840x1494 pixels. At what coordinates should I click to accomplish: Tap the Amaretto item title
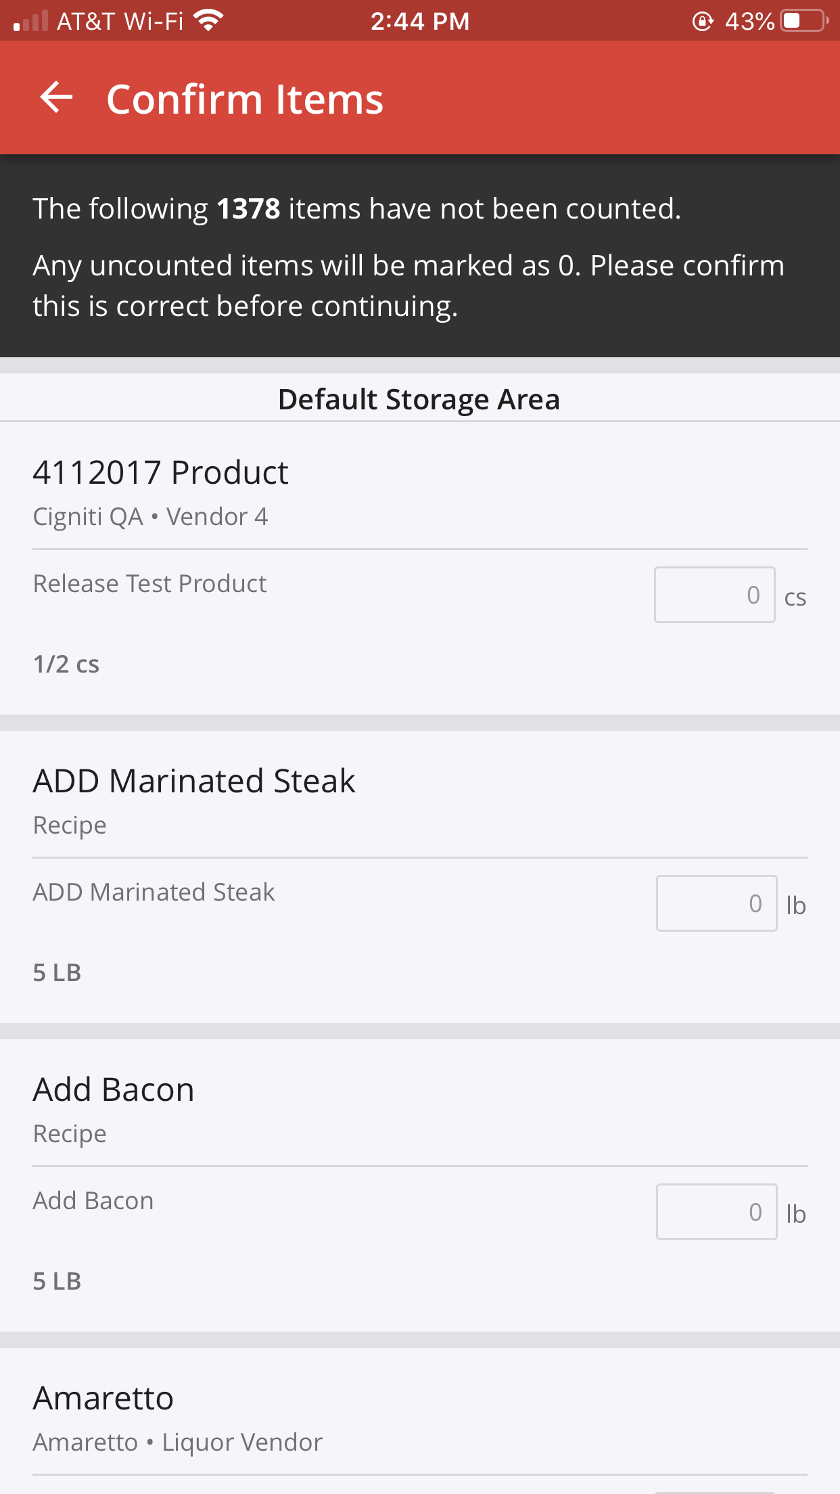click(103, 1398)
